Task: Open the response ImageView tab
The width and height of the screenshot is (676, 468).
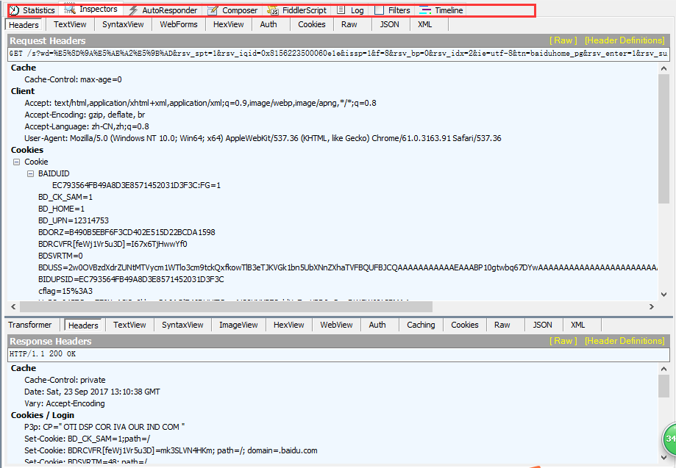Action: (x=238, y=325)
